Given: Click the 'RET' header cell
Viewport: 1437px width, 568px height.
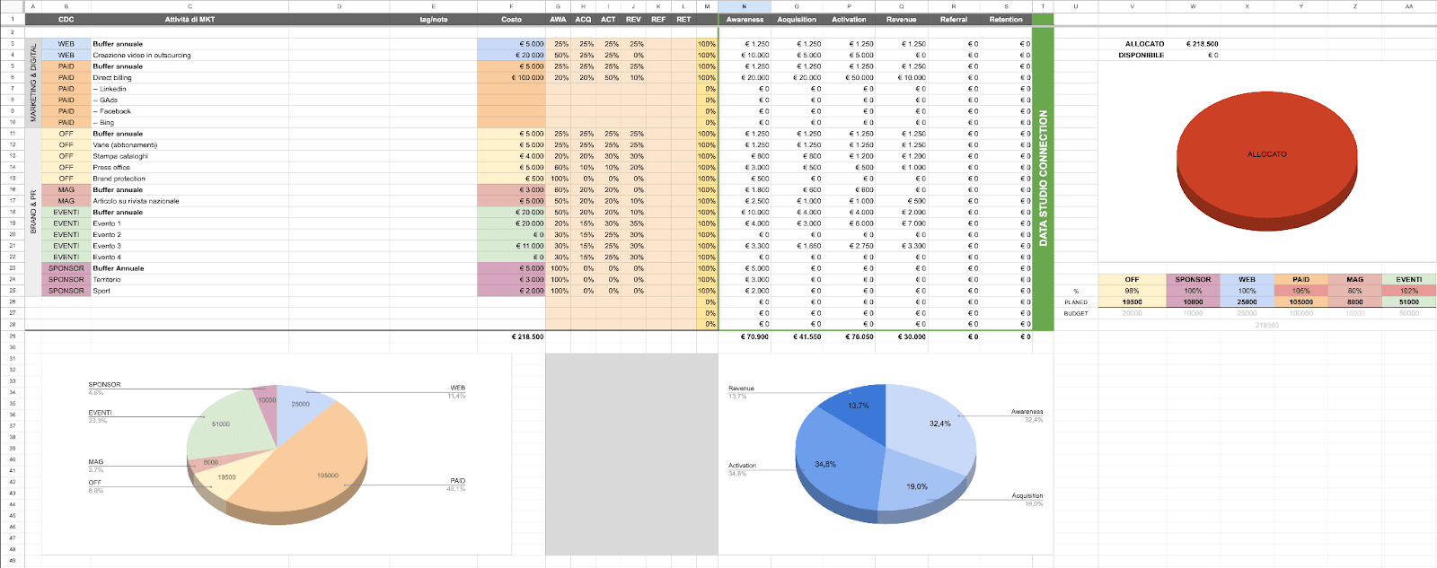Looking at the screenshot, I should pos(683,19).
